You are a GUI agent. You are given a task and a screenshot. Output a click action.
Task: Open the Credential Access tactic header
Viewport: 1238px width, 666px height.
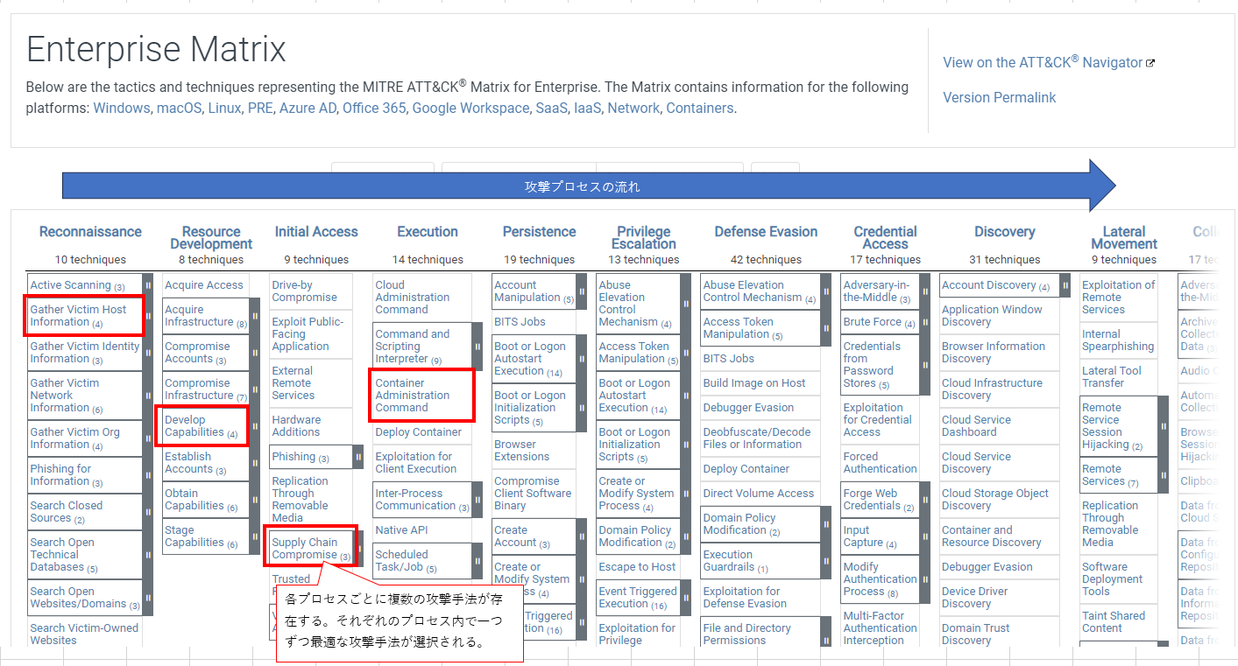885,238
